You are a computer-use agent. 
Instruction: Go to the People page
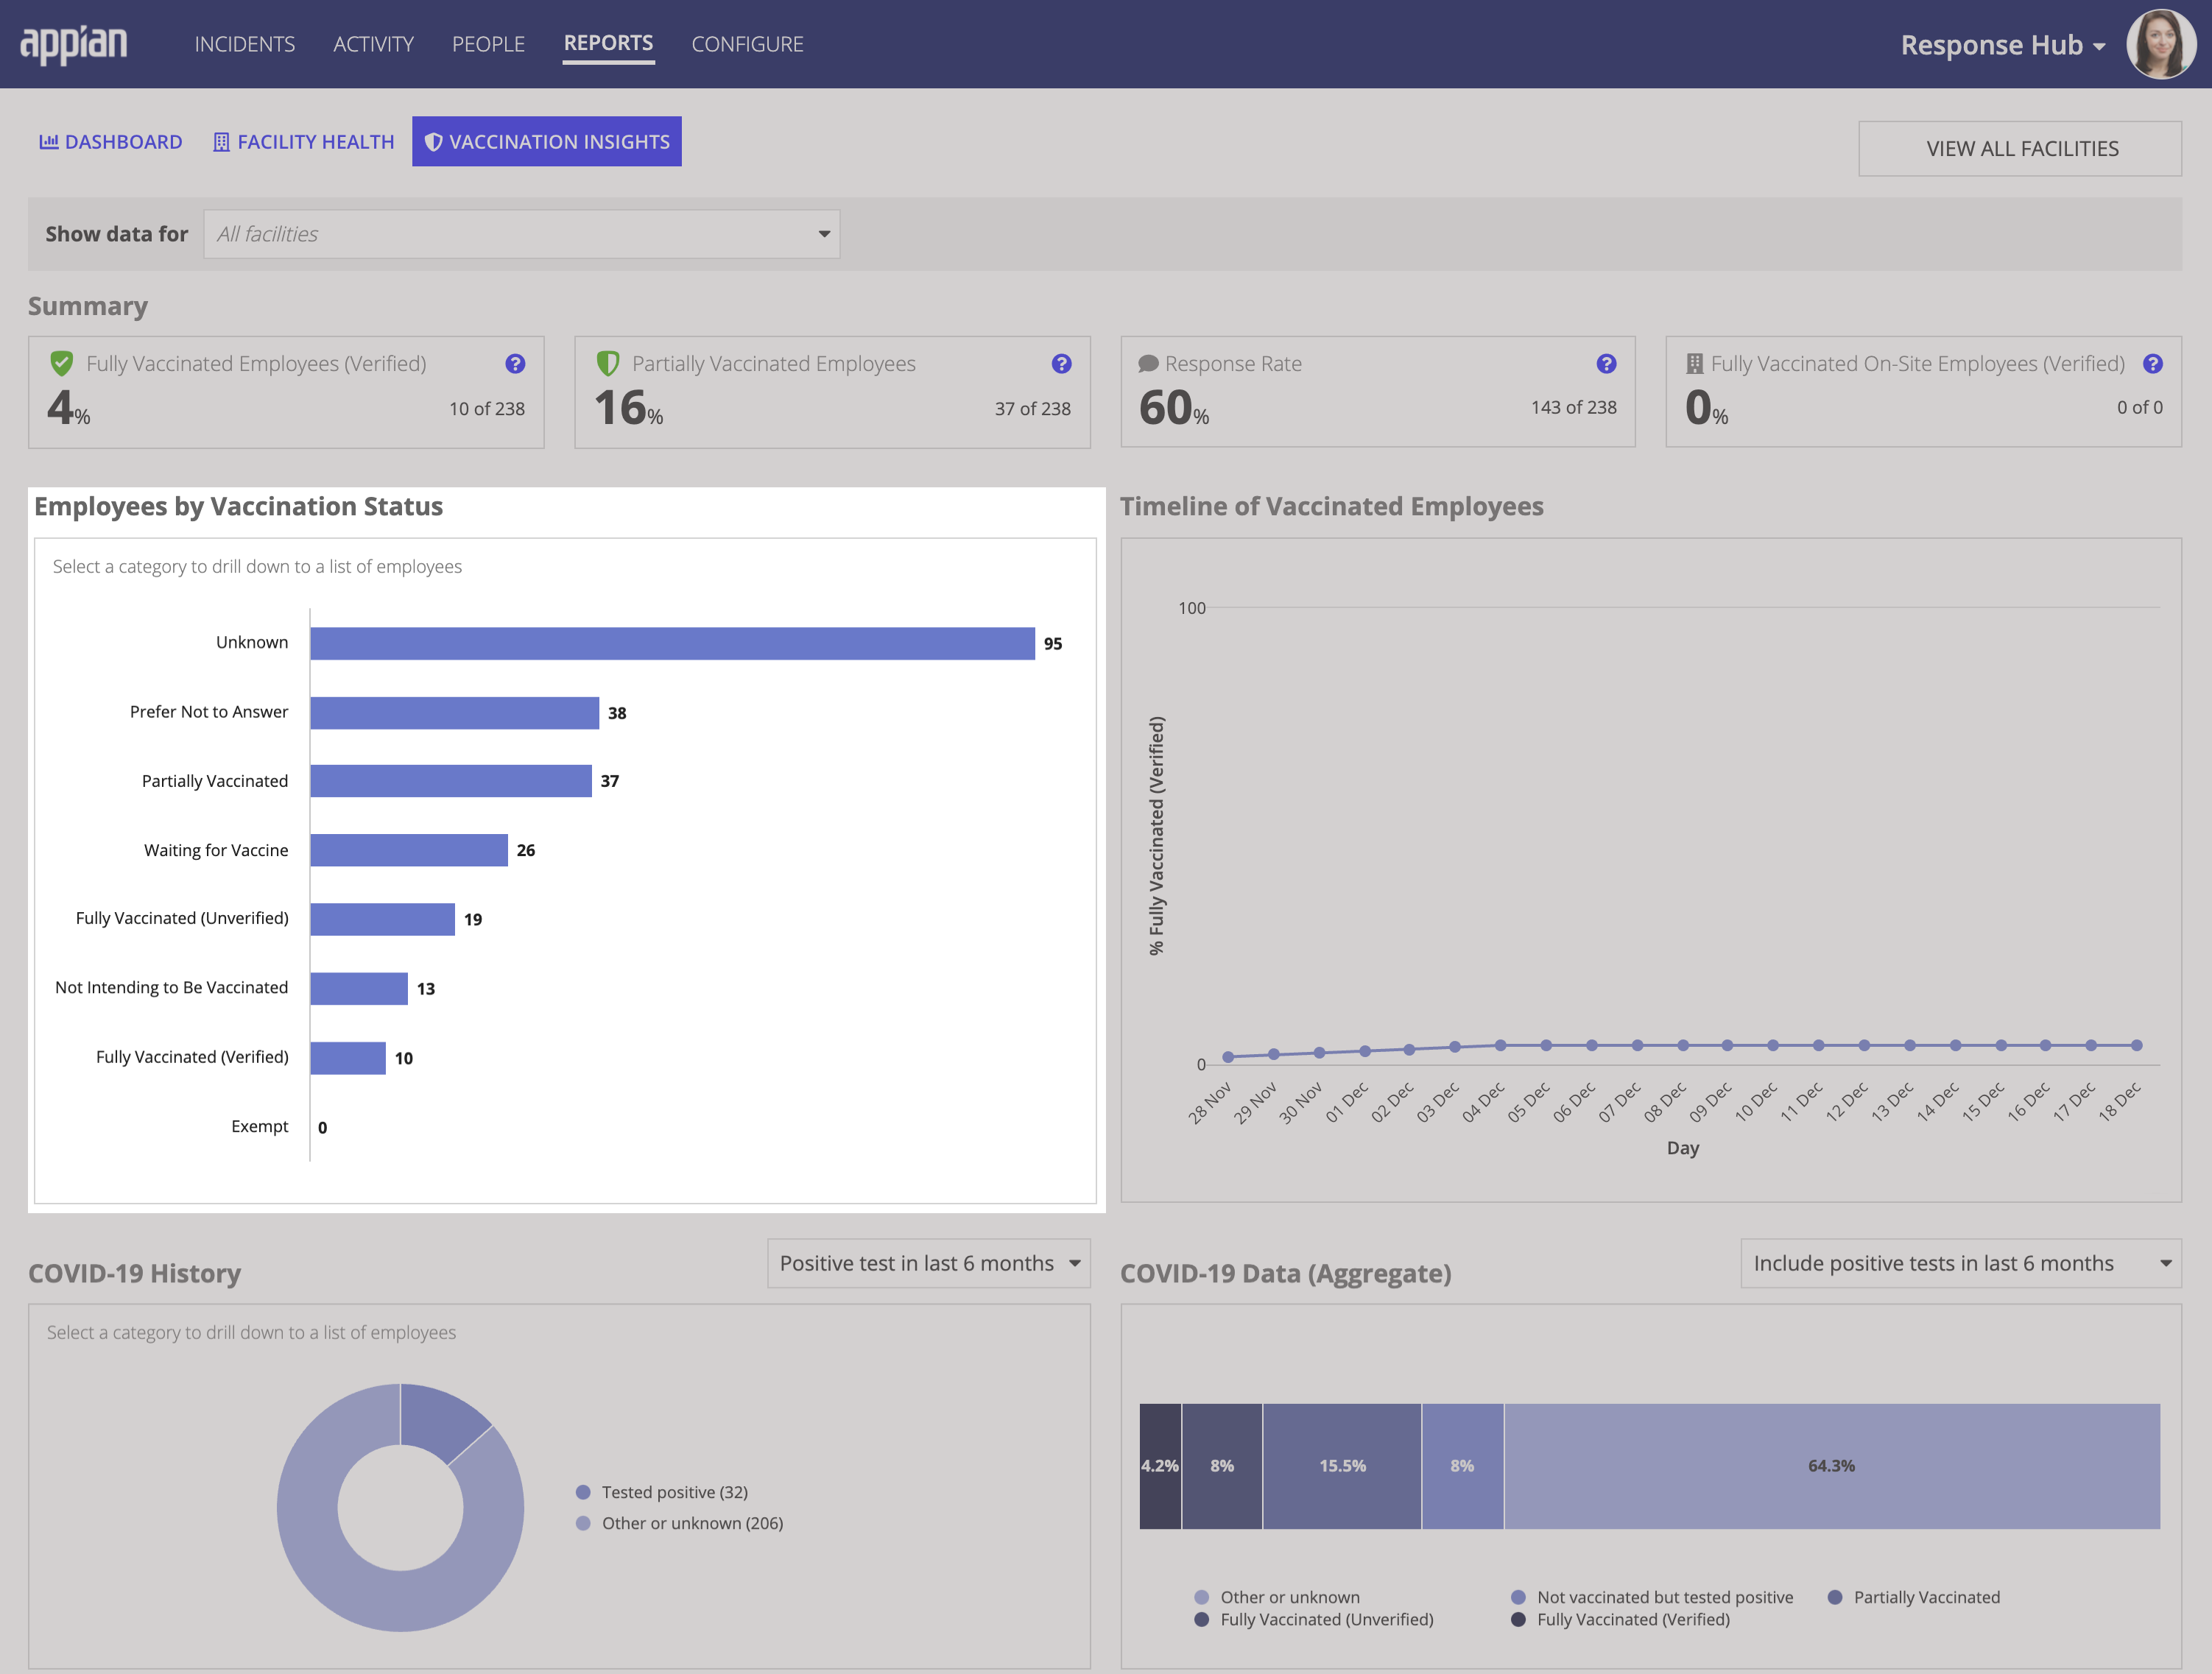point(488,44)
